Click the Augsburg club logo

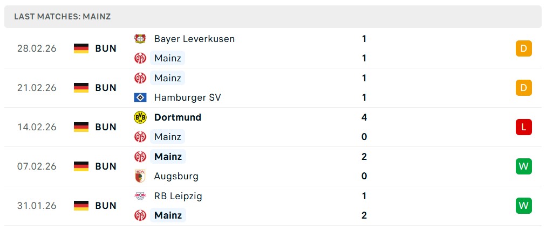pyautogui.click(x=140, y=176)
